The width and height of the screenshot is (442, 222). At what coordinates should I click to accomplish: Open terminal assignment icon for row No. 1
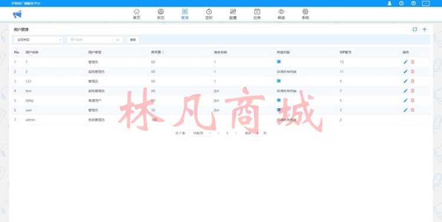coord(279,62)
